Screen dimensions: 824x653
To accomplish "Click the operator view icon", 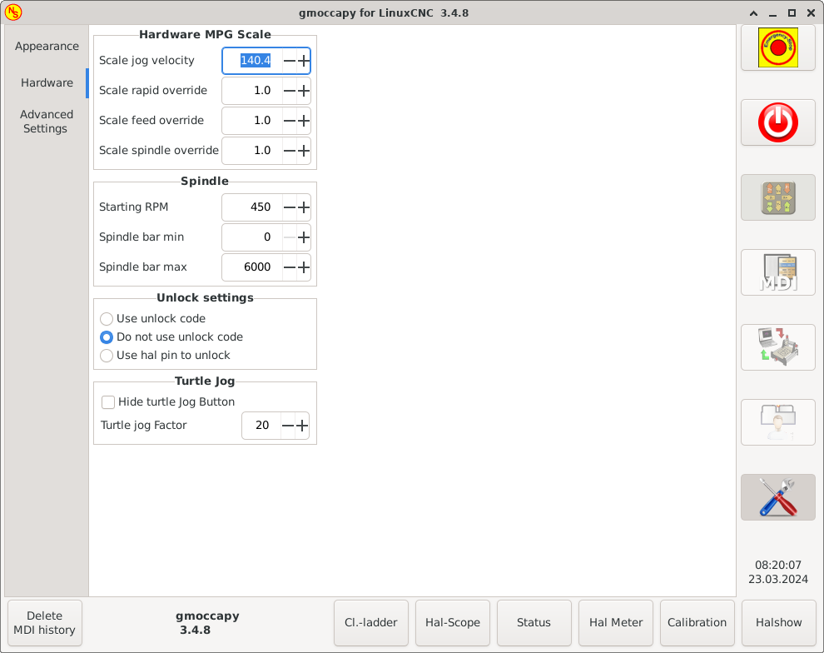I will click(x=777, y=422).
